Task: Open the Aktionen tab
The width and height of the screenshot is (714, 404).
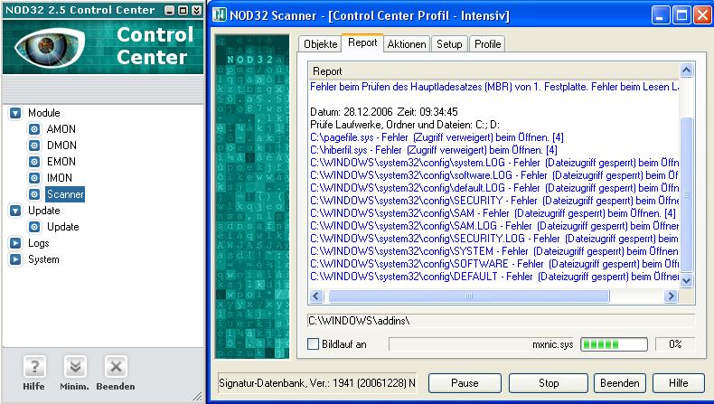Action: (407, 44)
